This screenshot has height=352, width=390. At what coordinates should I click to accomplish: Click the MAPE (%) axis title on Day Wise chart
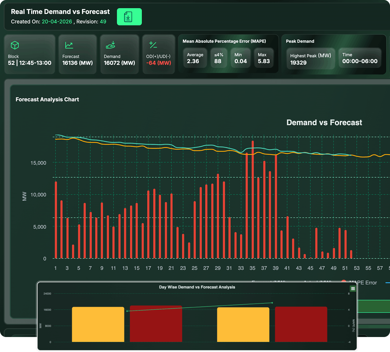[353, 326]
